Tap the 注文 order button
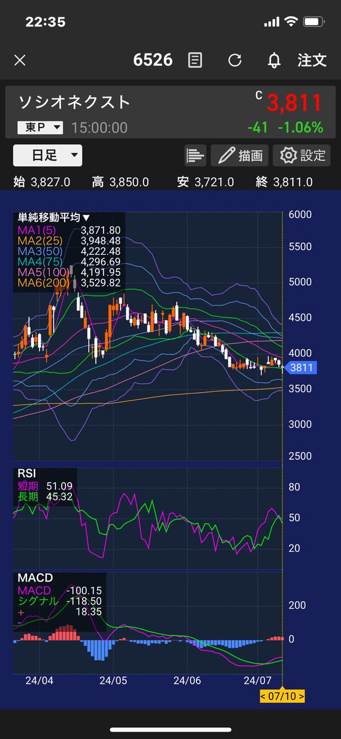 pos(312,60)
